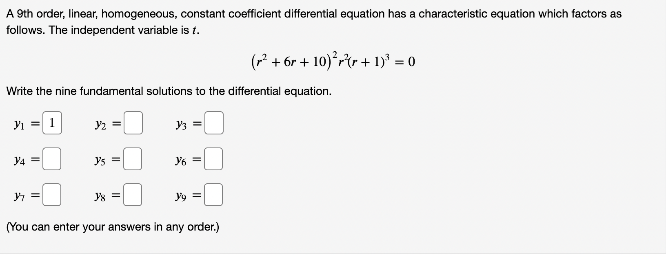
Task: Click the y7 answer input box
Action: (x=52, y=195)
